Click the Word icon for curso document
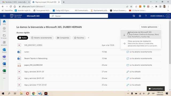This screenshot has height=96, width=171. (19, 52)
